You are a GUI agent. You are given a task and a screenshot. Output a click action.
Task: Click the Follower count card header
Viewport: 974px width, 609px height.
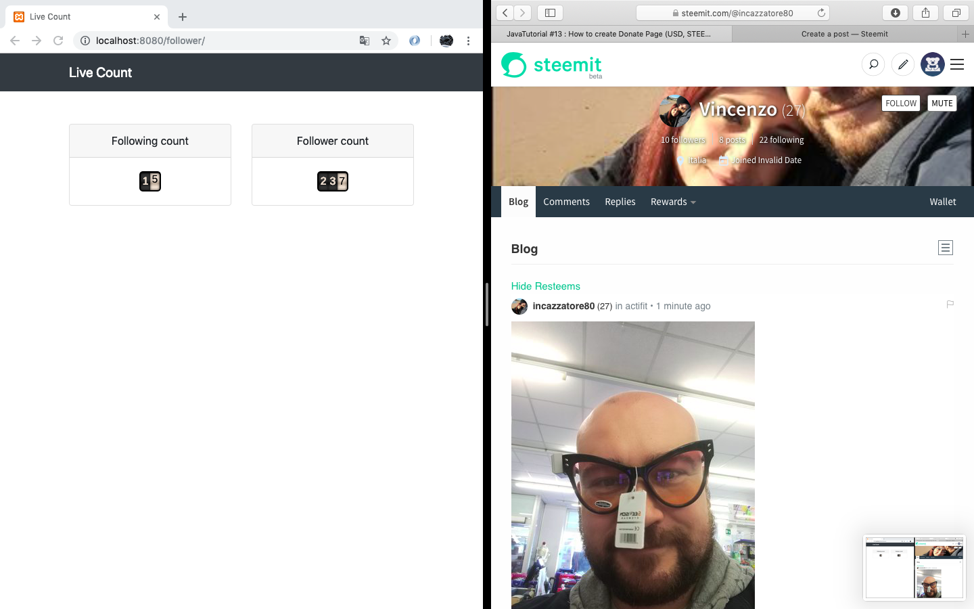coord(333,141)
